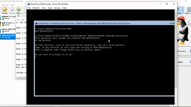This screenshot has width=191, height=107.
Task: Click restore link in Manager right panel
Action: coord(180,62)
